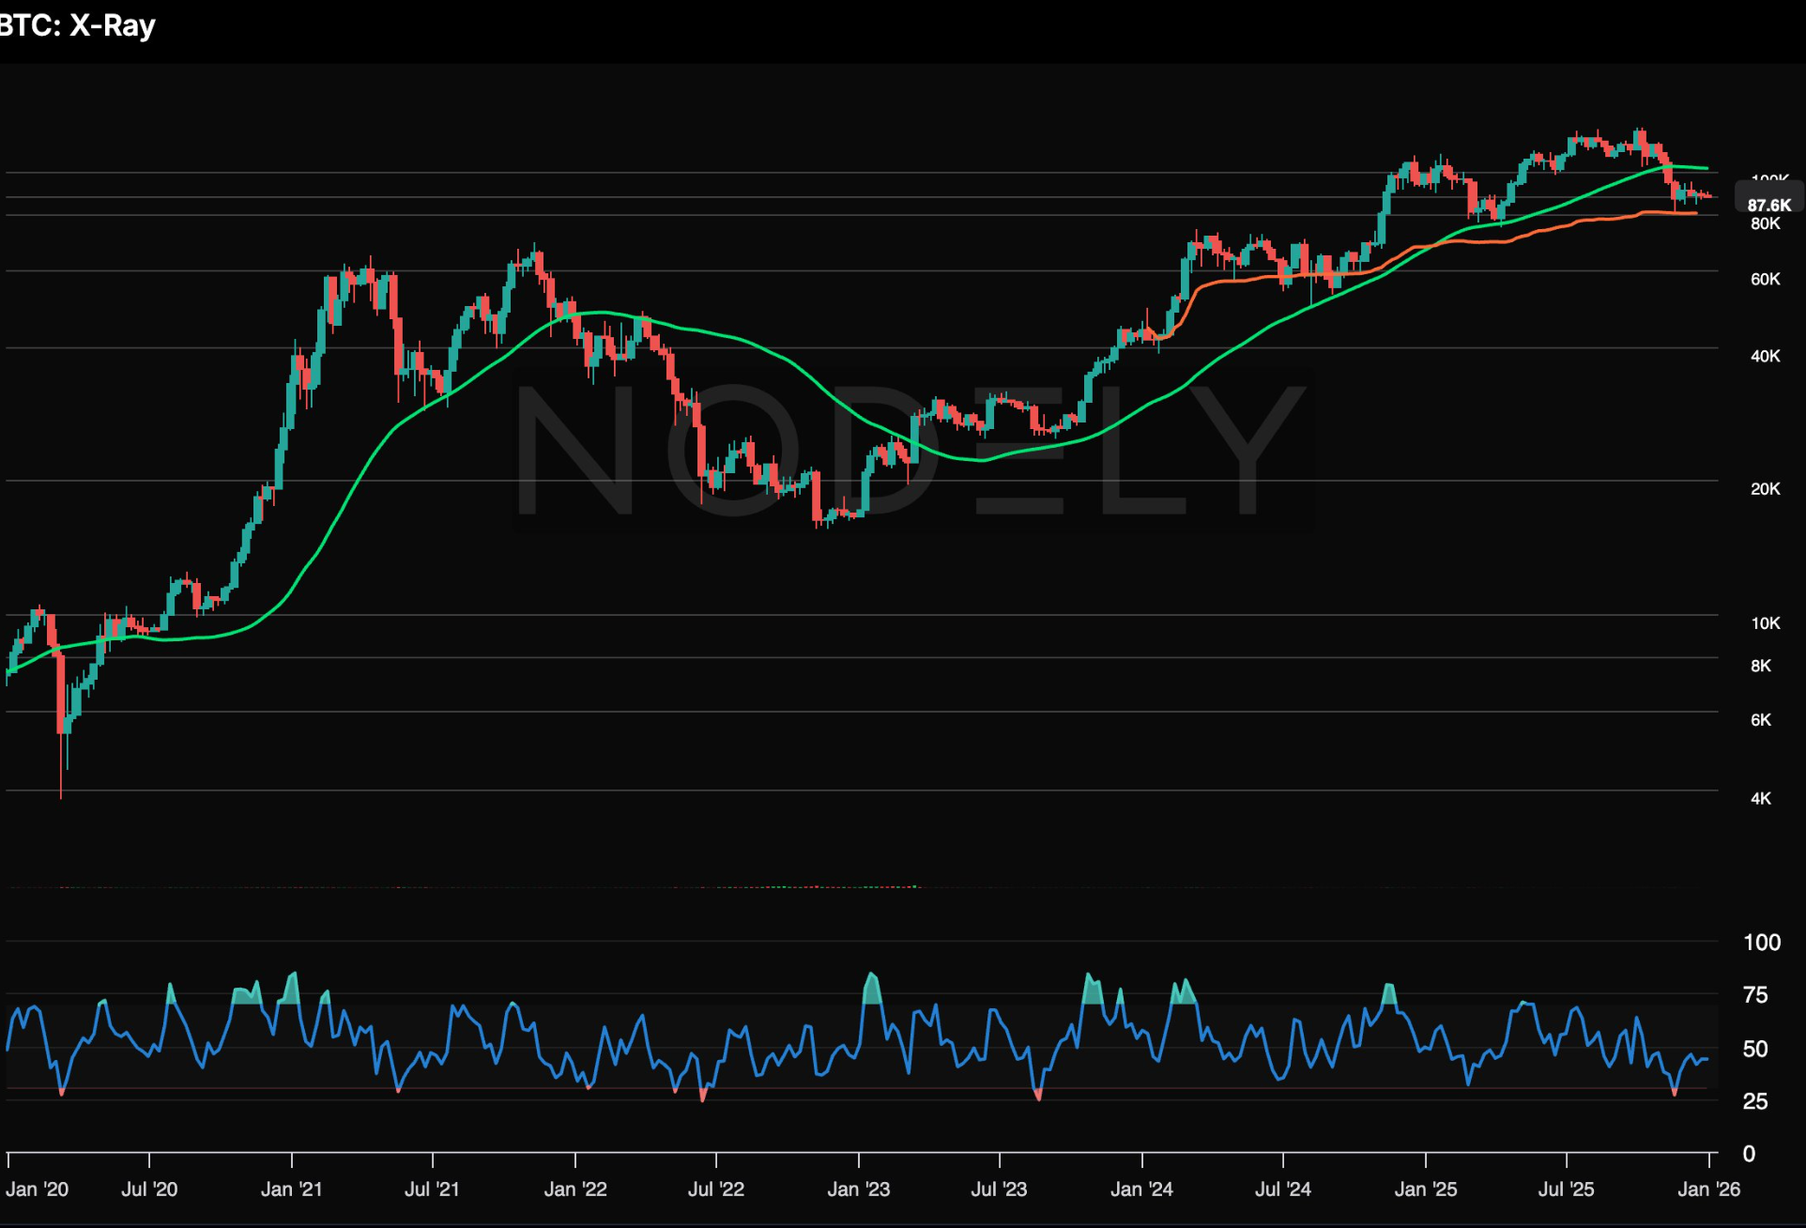1806x1228 pixels.
Task: Select the Jan '23 date label
Action: (858, 1190)
